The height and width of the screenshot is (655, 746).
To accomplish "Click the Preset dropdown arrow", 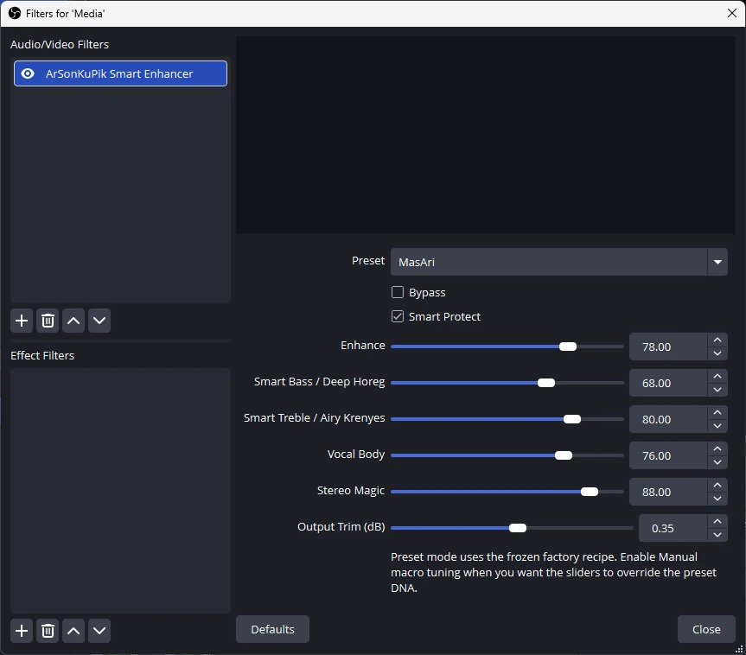I will [717, 262].
